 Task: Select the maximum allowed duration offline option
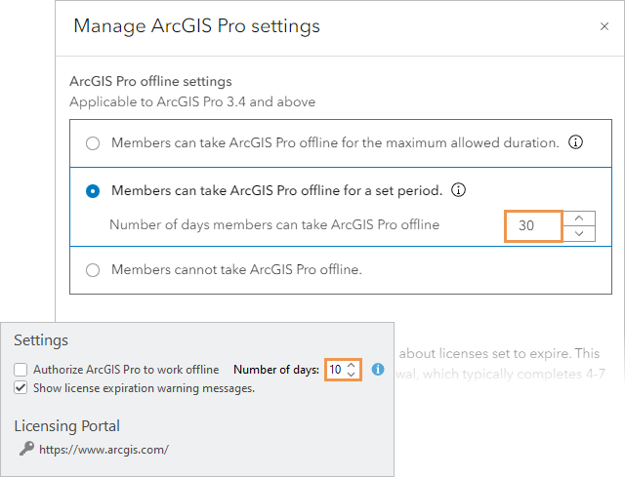[93, 143]
